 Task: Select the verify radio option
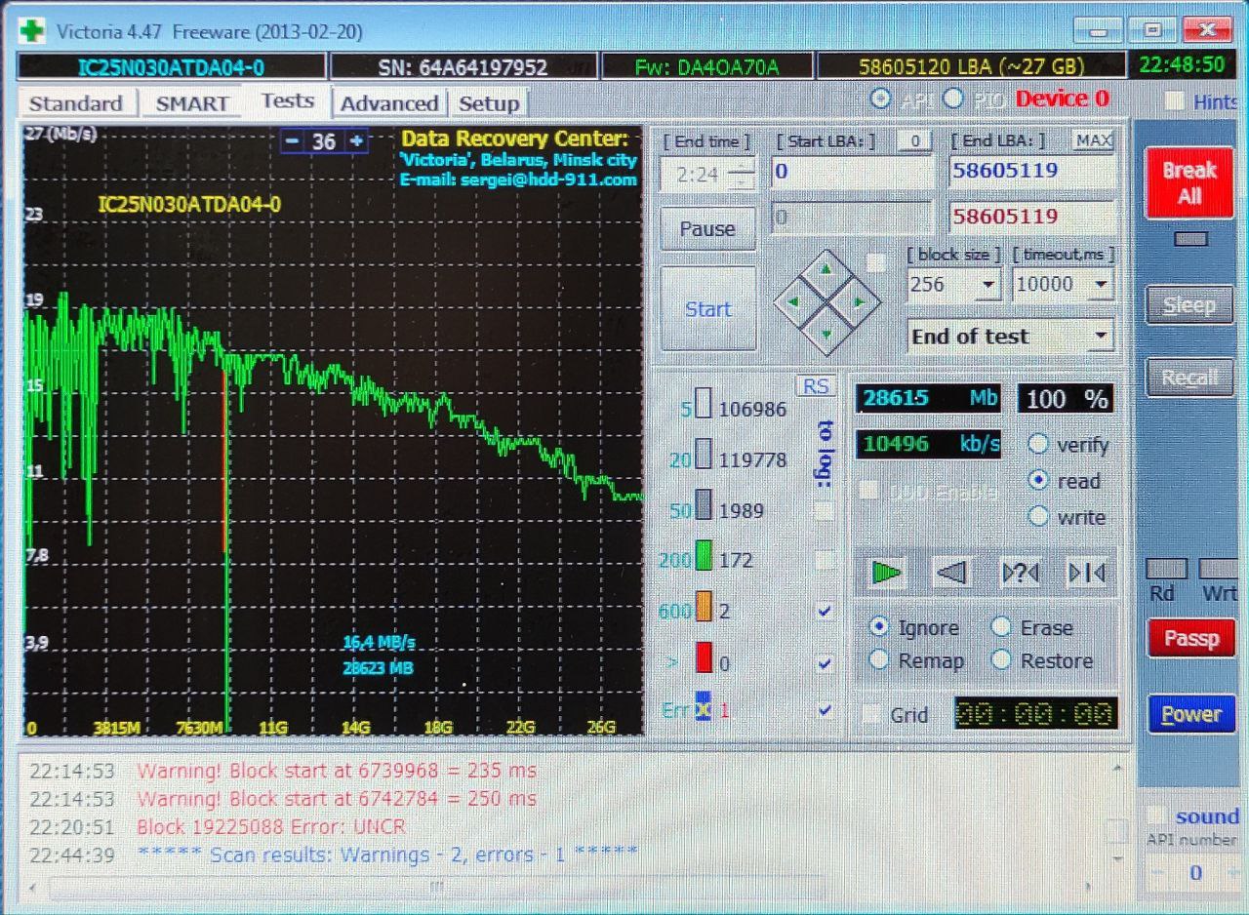pyautogui.click(x=1039, y=445)
